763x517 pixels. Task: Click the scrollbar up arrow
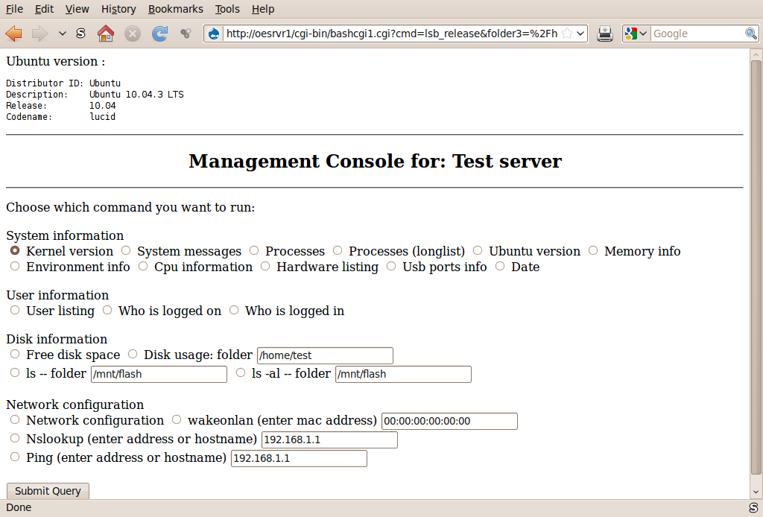click(756, 54)
